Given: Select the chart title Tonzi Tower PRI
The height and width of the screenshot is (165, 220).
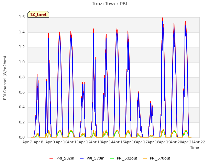Looking at the screenshot, I should [x=110, y=4].
